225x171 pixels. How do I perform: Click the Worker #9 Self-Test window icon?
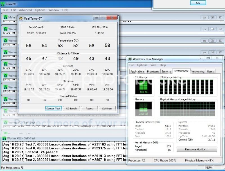coord(5,122)
